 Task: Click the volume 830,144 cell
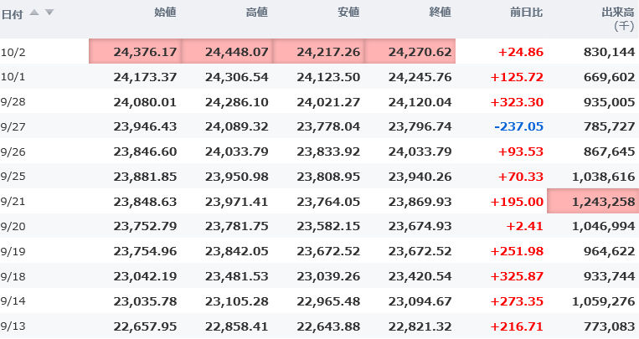tap(605, 51)
